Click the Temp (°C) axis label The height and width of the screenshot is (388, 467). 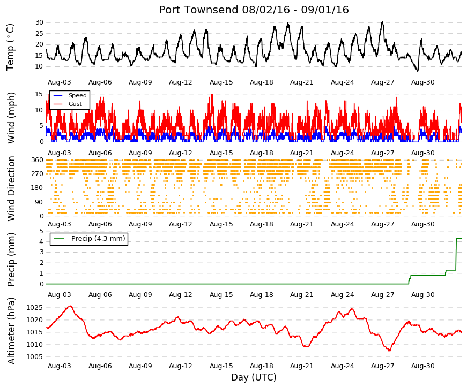[10, 47]
